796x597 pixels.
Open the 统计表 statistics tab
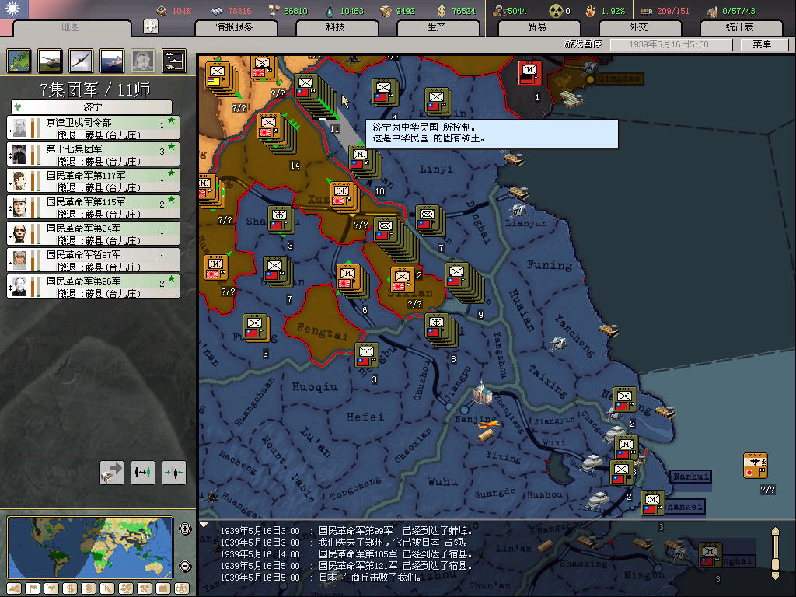click(740, 27)
